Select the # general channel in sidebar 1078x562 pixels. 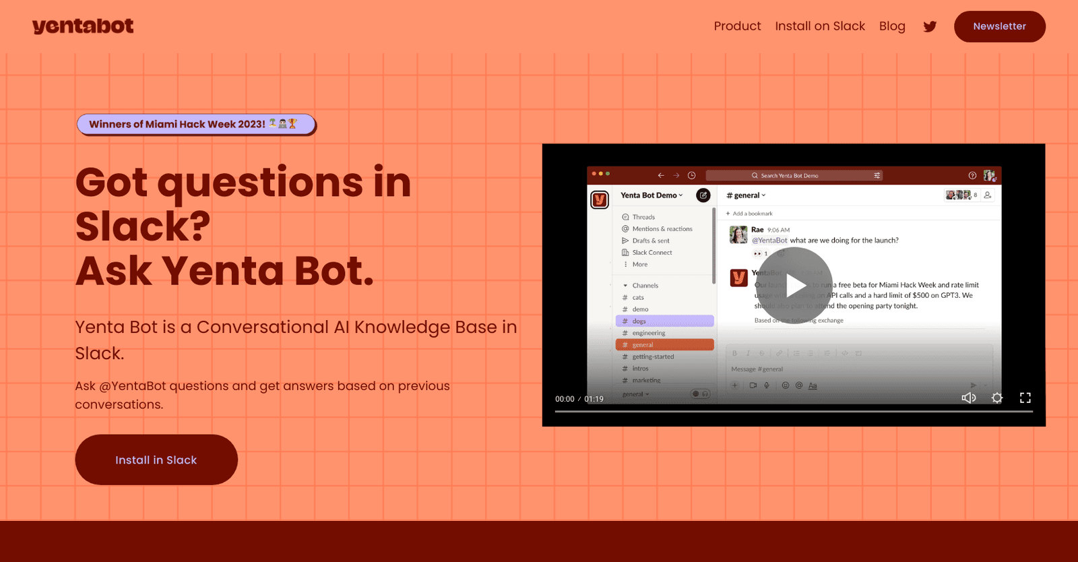coord(664,344)
